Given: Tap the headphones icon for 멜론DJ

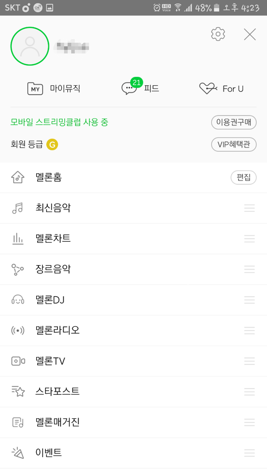Looking at the screenshot, I should tap(18, 300).
